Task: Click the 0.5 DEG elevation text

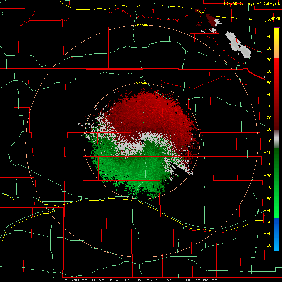Action: (x=143, y=280)
